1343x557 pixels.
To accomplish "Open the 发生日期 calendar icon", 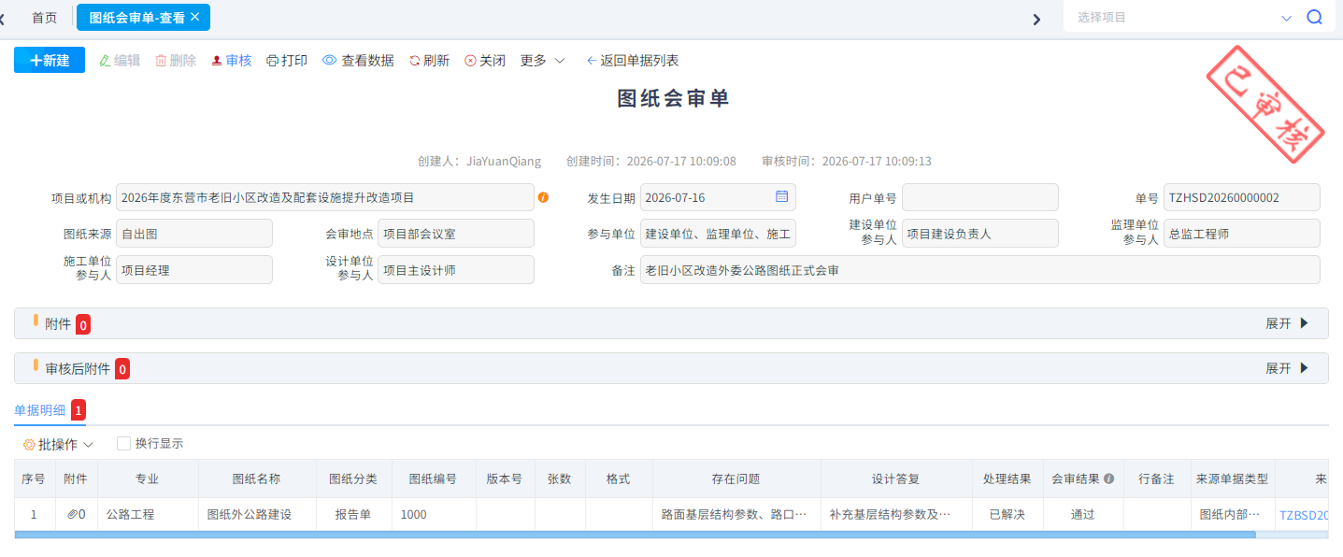I will 782,196.
